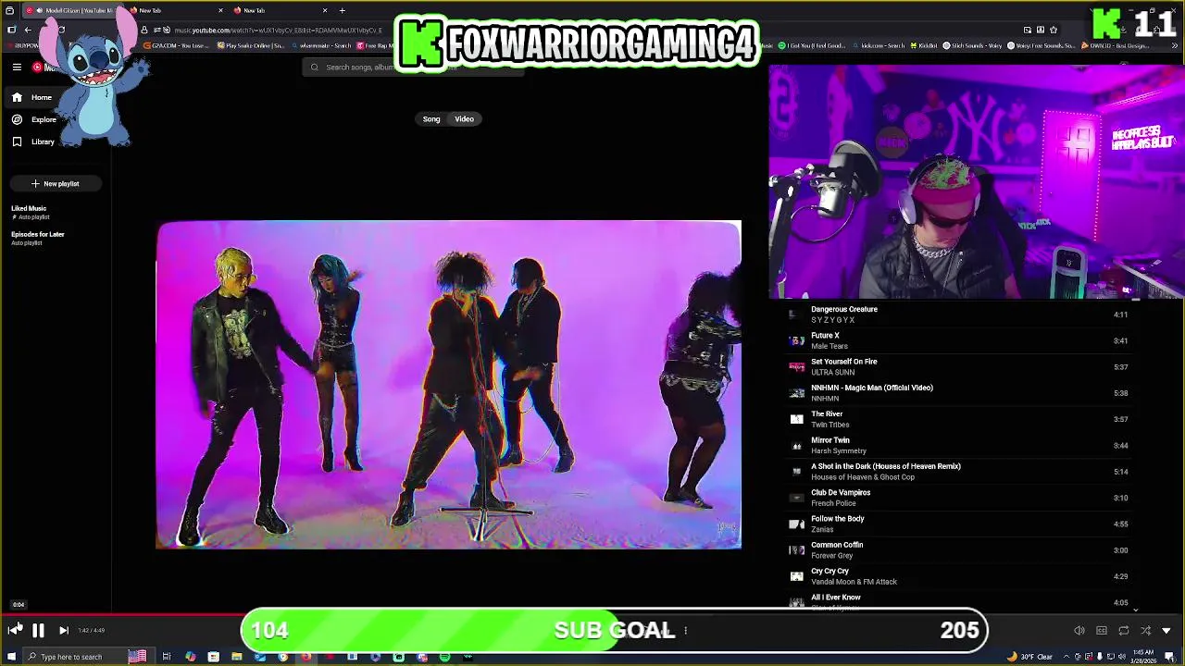This screenshot has height=666, width=1185.
Task: Create a playlist with New playlist button
Action: click(x=56, y=183)
